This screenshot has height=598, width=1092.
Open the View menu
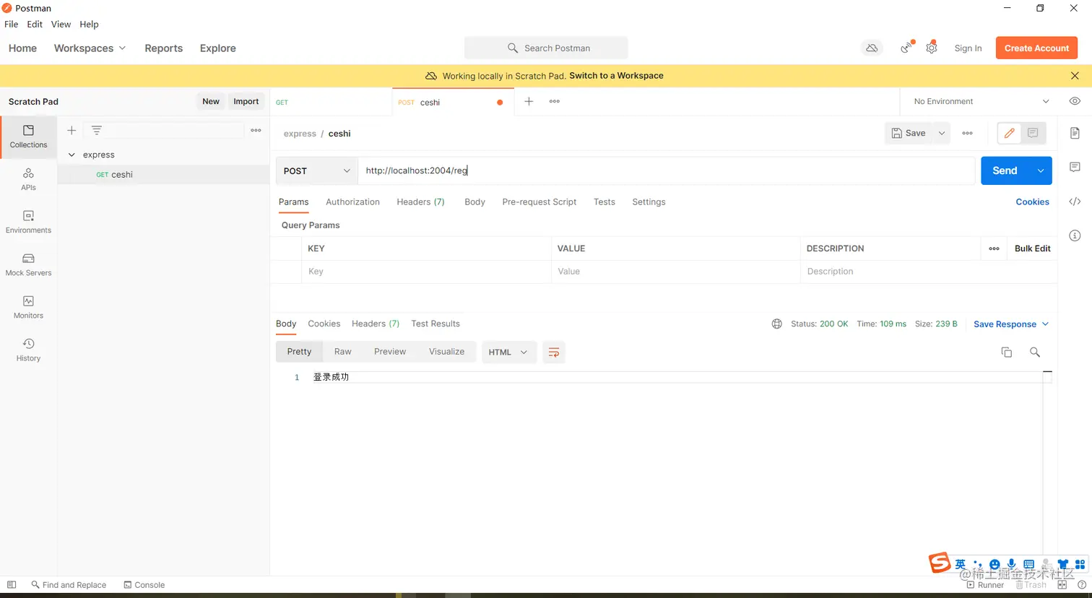[x=61, y=24]
